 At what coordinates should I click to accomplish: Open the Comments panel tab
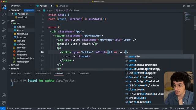point(84,73)
